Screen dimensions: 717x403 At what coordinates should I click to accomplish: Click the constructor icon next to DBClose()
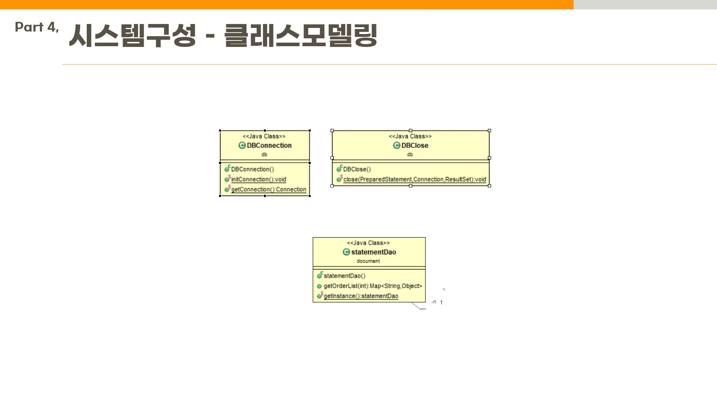pos(339,169)
